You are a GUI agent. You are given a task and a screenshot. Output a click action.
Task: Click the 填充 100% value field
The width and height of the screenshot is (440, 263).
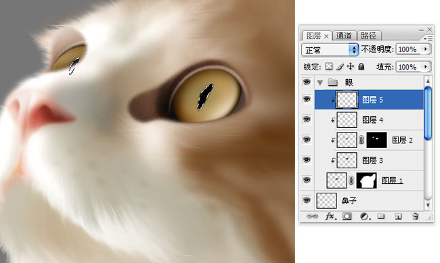click(x=409, y=67)
